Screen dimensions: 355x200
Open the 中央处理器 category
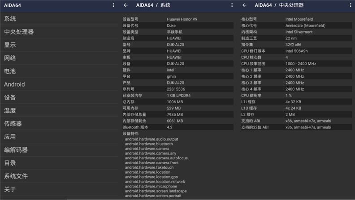pos(59,32)
